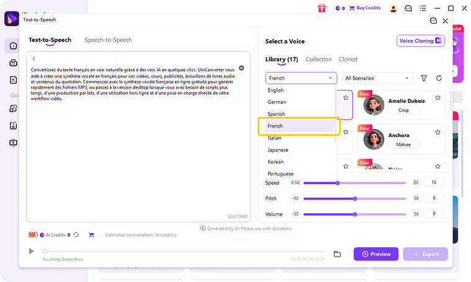Open the Text-to-Speech dialog support chat icon
This screenshot has height=282, width=471.
click(433, 20)
